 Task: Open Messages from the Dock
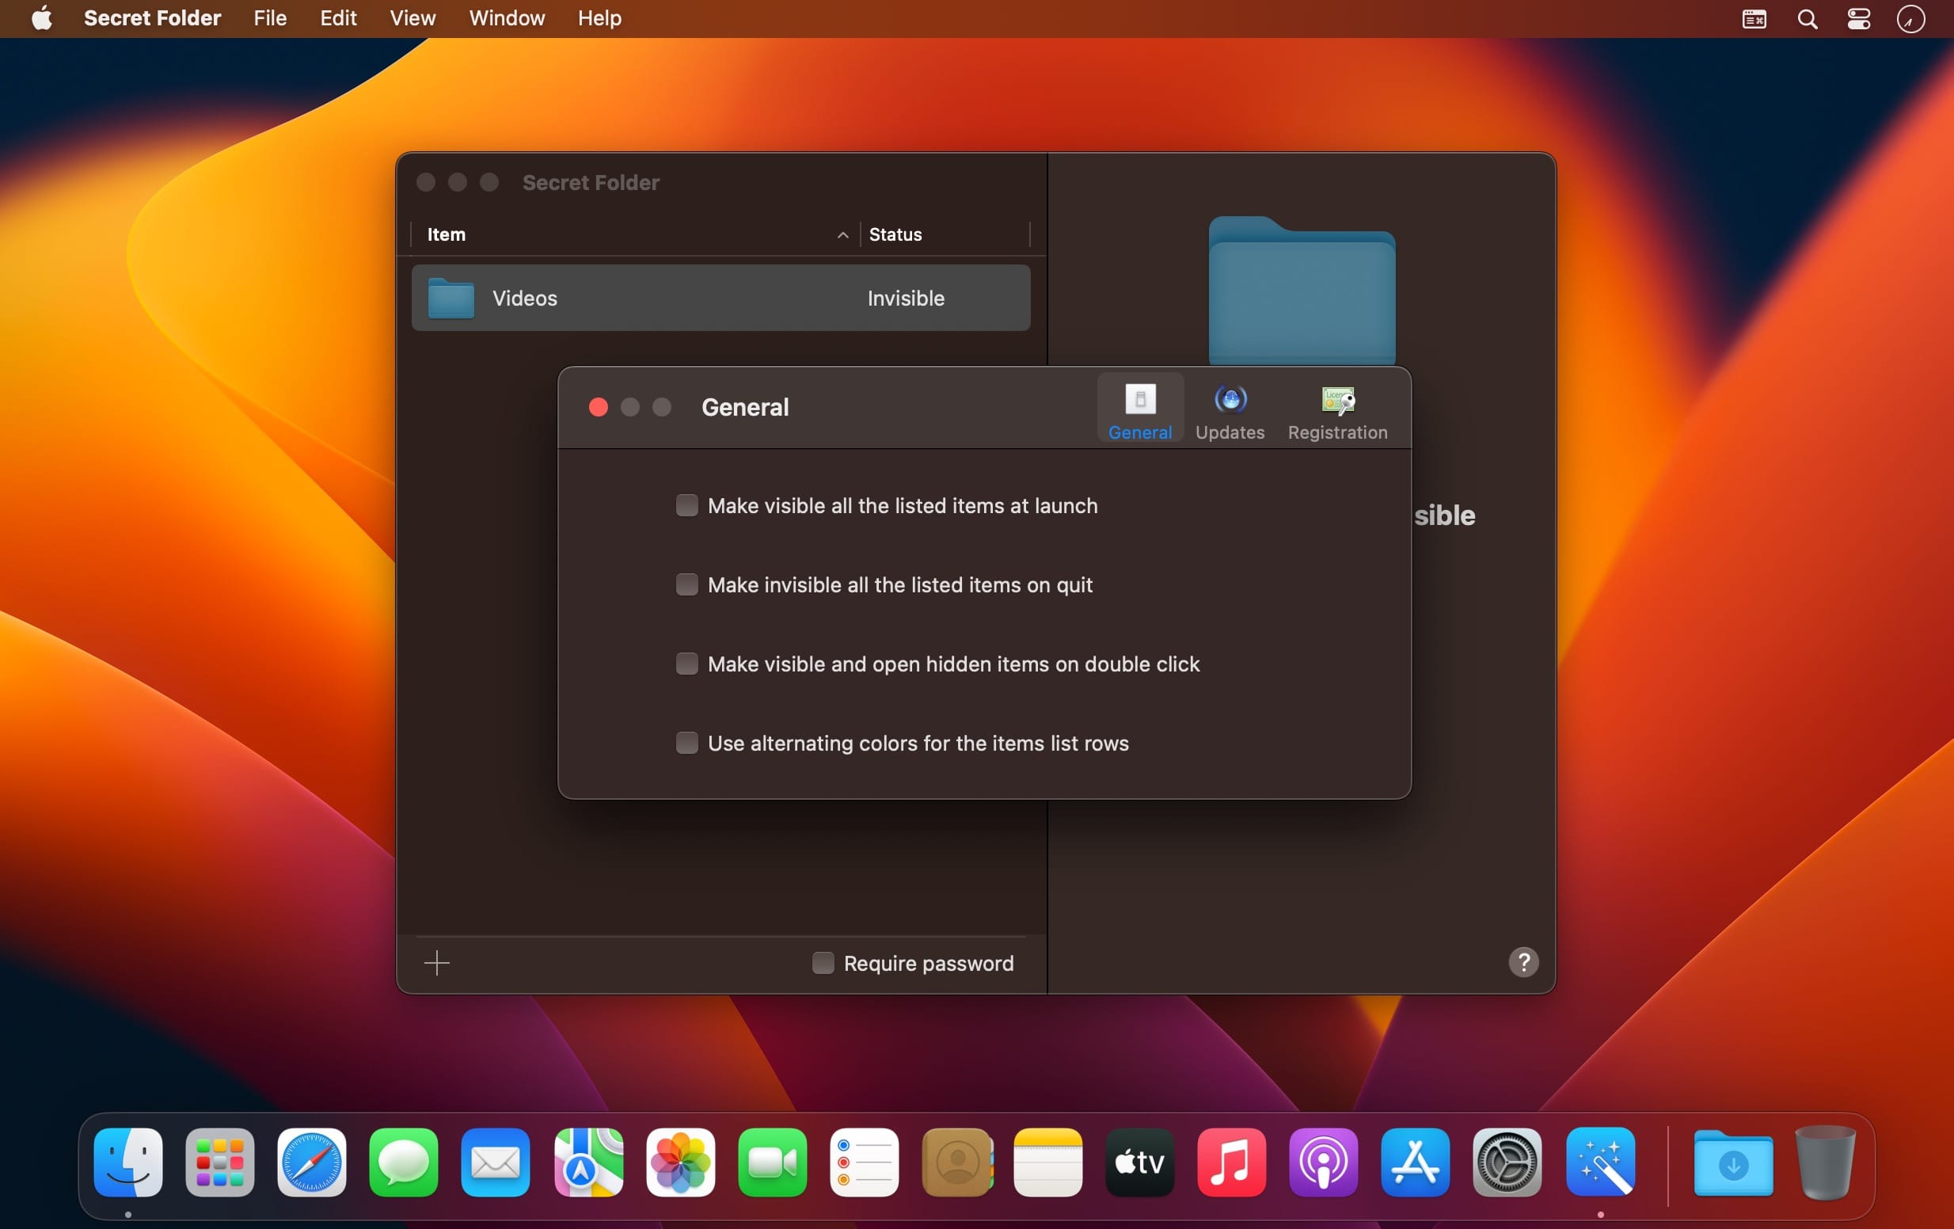point(403,1162)
